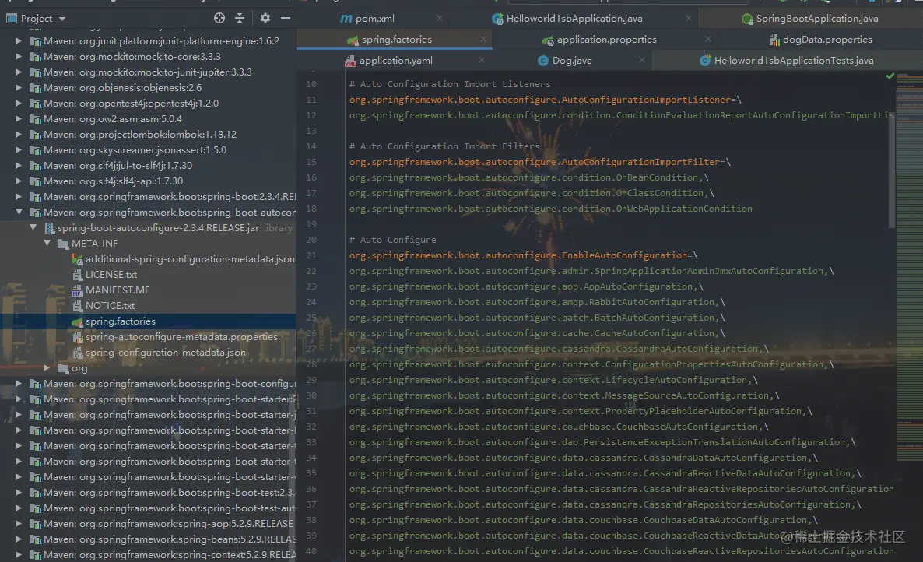This screenshot has height=562, width=923.
Task: Collapse spring-boot-autoconfigure-2.3.4.RELEASE.jar node
Action: coord(33,228)
